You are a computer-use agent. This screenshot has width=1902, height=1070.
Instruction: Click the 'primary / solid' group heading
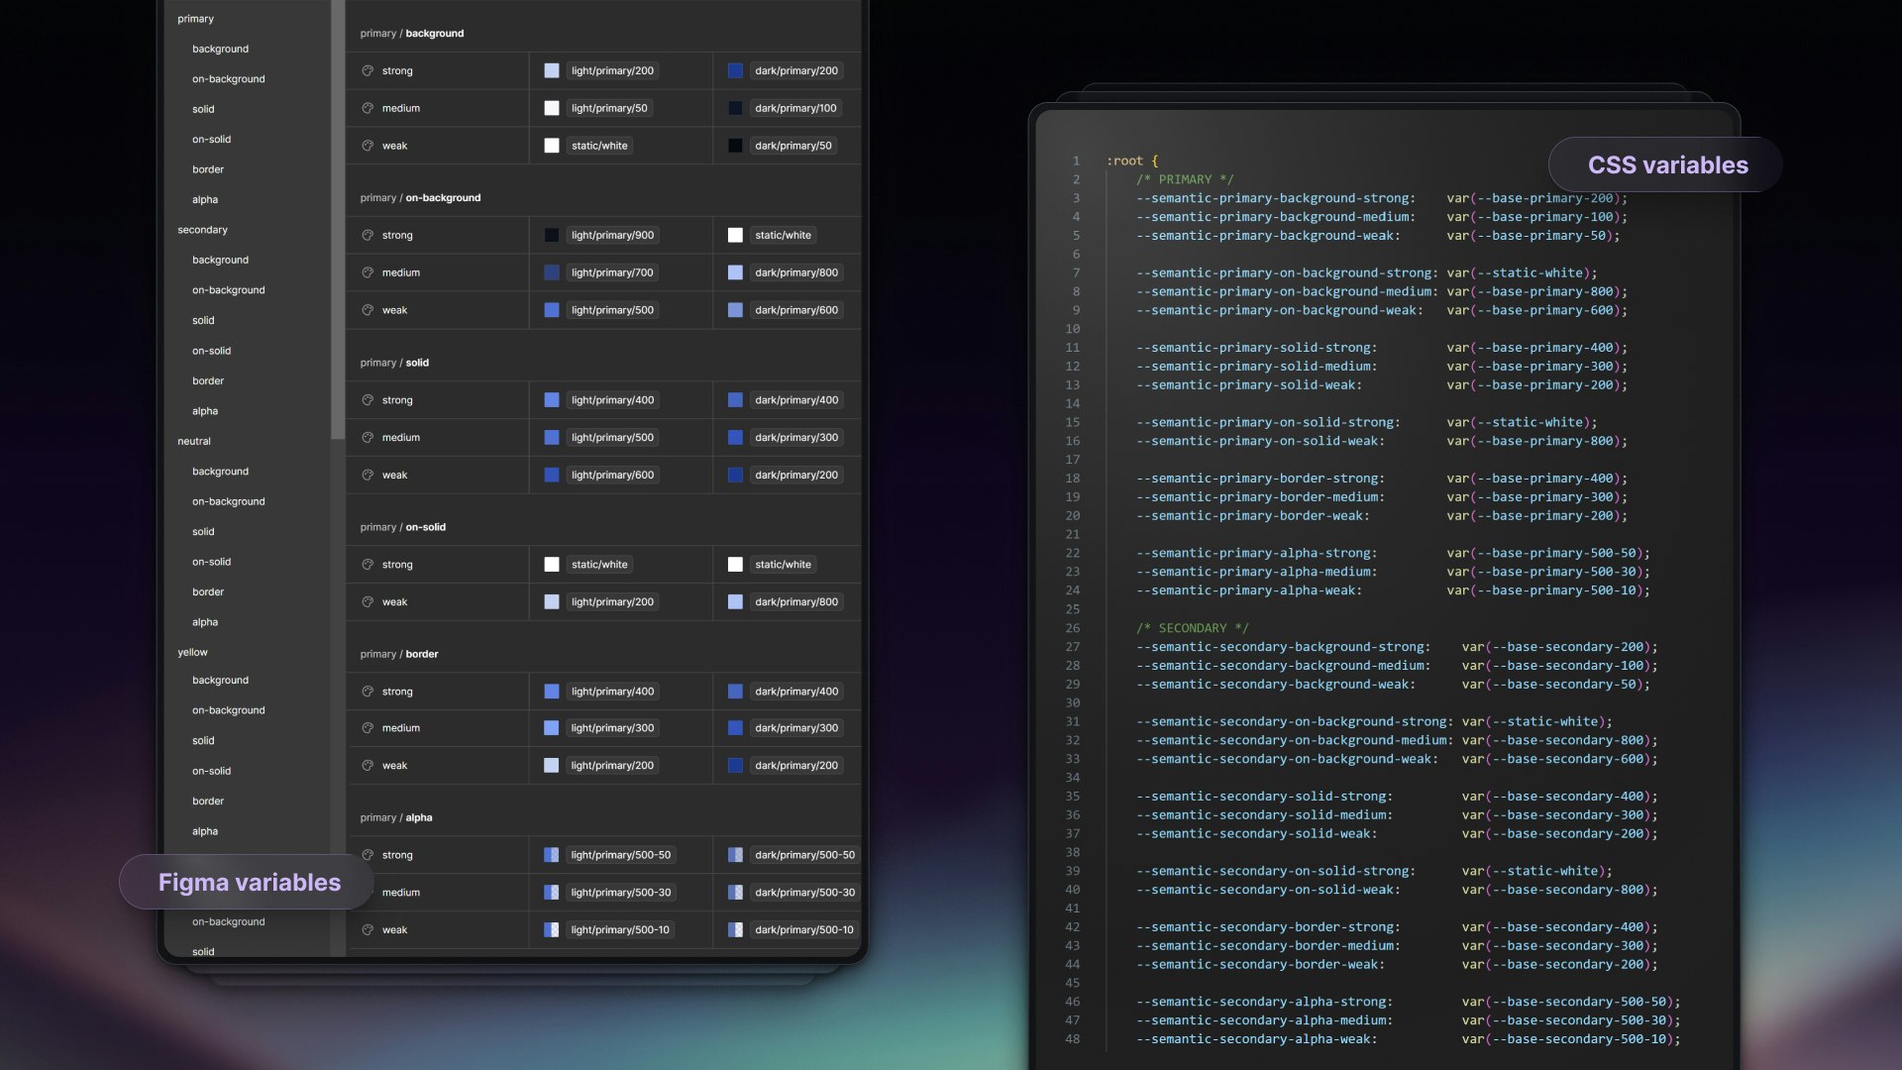coord(394,363)
